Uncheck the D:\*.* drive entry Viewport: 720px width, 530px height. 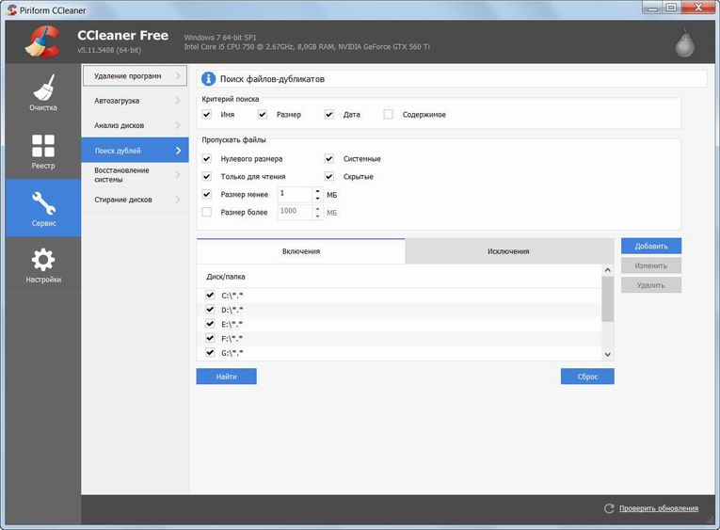point(210,310)
